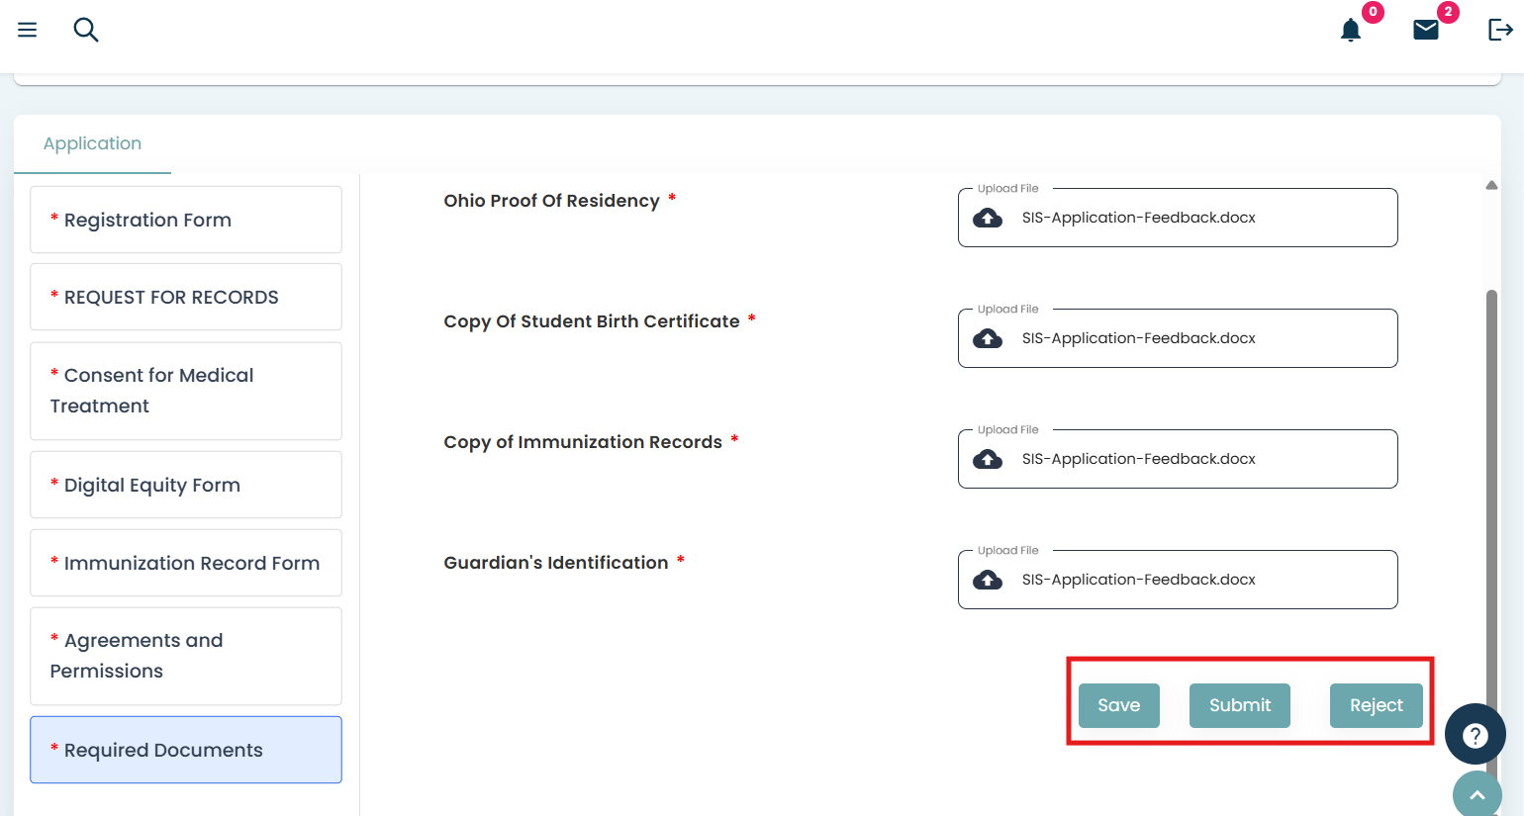Submit the application
Image resolution: width=1524 pixels, height=816 pixels.
pyautogui.click(x=1239, y=705)
